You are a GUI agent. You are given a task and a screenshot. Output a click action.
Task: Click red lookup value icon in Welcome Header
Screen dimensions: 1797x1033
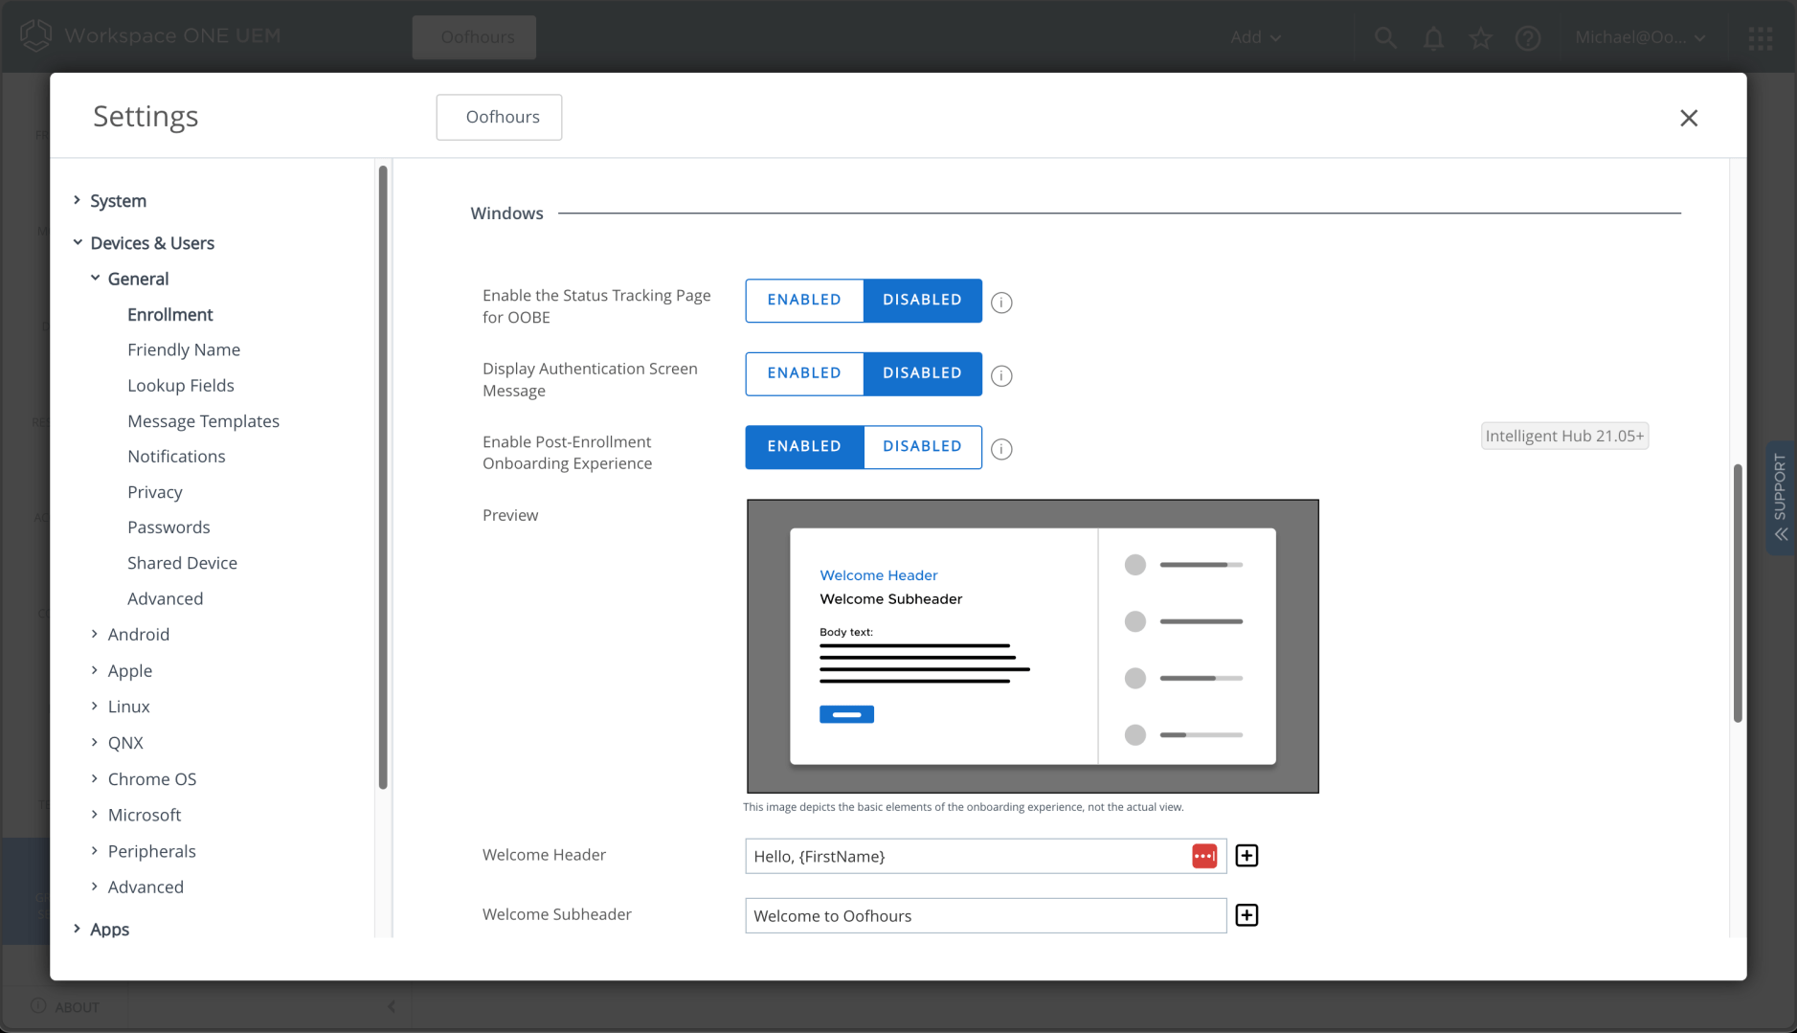pos(1203,856)
